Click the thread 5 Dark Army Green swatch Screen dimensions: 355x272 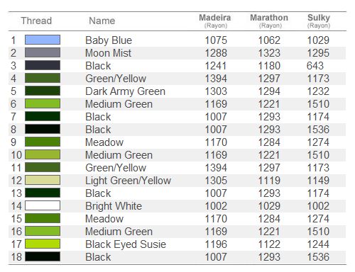point(43,91)
